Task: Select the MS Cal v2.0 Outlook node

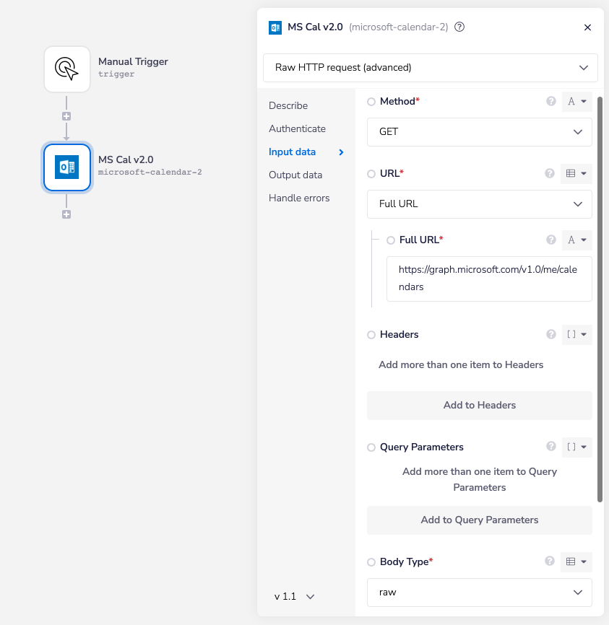Action: click(x=67, y=167)
